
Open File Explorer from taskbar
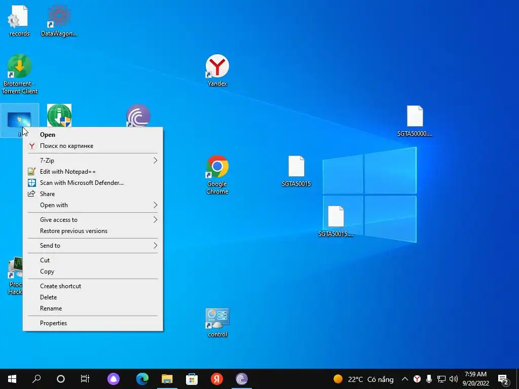tap(167, 379)
